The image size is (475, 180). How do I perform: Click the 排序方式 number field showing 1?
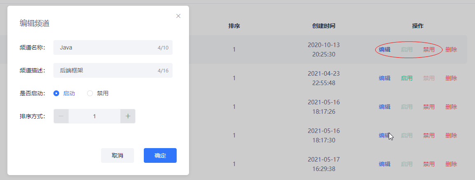95,116
